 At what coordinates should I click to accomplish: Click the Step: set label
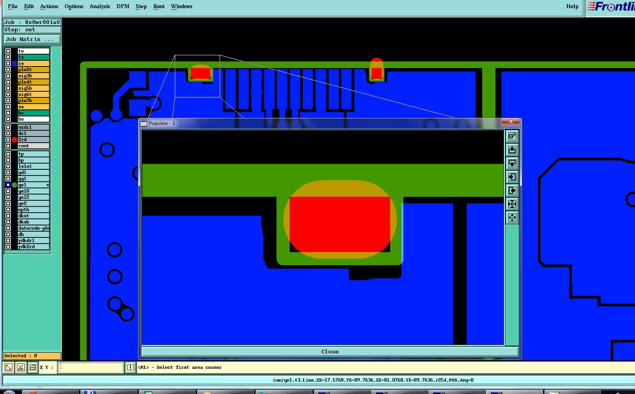point(32,29)
